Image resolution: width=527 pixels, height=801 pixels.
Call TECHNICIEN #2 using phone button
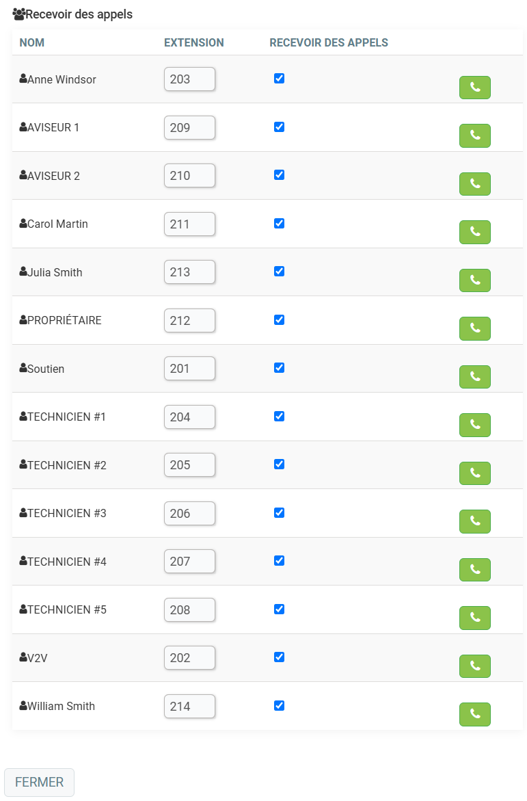click(474, 473)
